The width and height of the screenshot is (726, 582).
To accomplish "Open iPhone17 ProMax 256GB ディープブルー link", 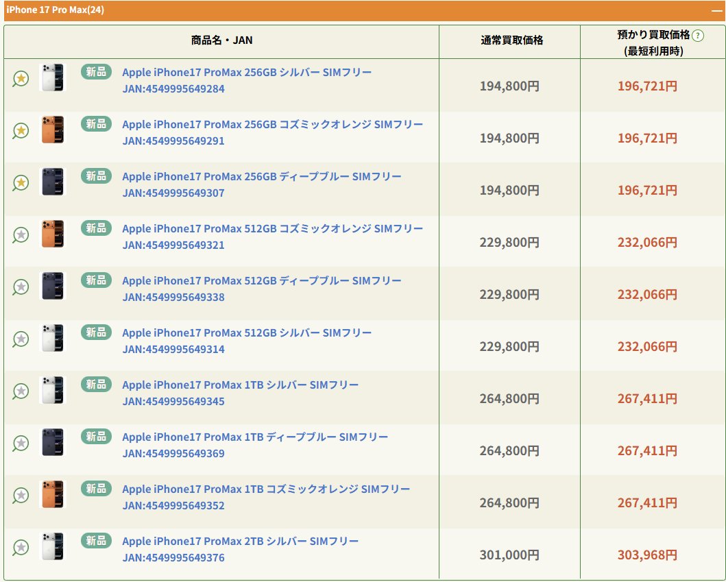I will coord(262,176).
